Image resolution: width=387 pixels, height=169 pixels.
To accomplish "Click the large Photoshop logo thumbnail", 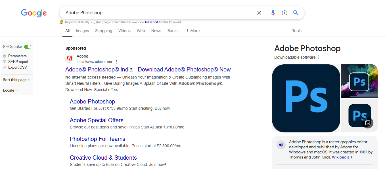I will tap(306, 98).
